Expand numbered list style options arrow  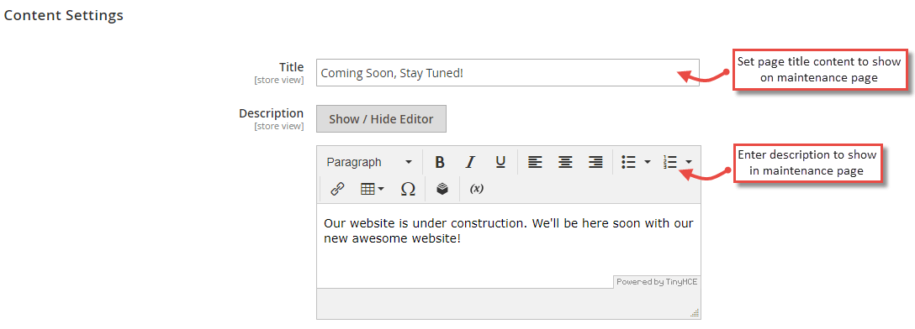coord(689,162)
